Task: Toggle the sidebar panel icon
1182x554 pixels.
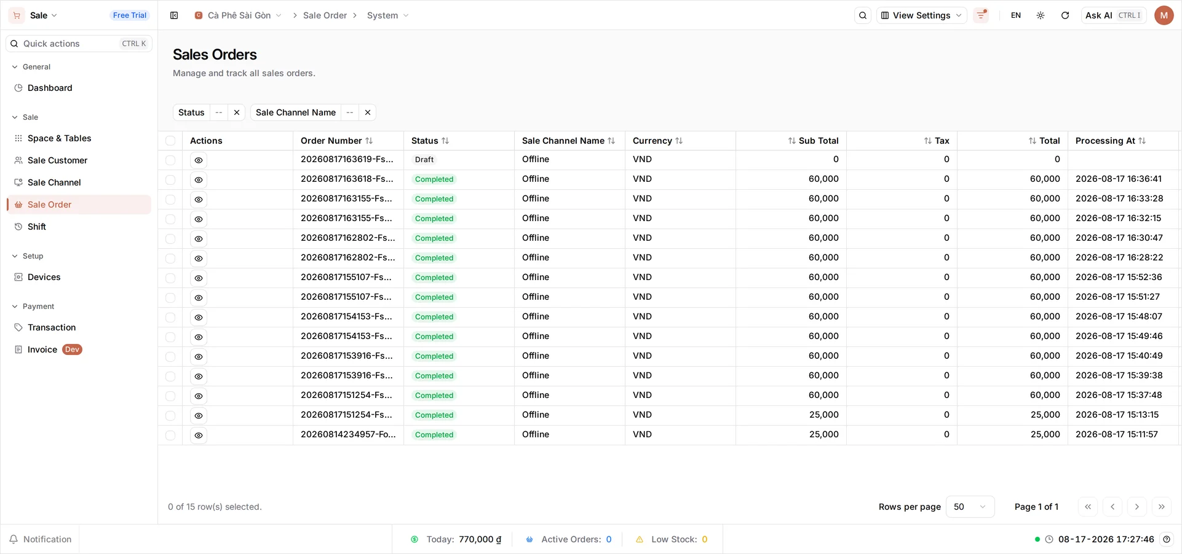Action: point(174,15)
